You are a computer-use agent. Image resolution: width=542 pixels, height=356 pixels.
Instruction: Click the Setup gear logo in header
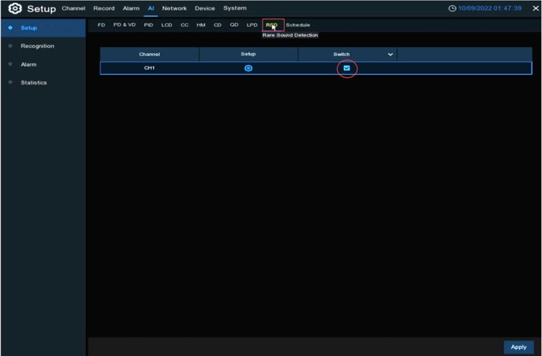point(13,9)
